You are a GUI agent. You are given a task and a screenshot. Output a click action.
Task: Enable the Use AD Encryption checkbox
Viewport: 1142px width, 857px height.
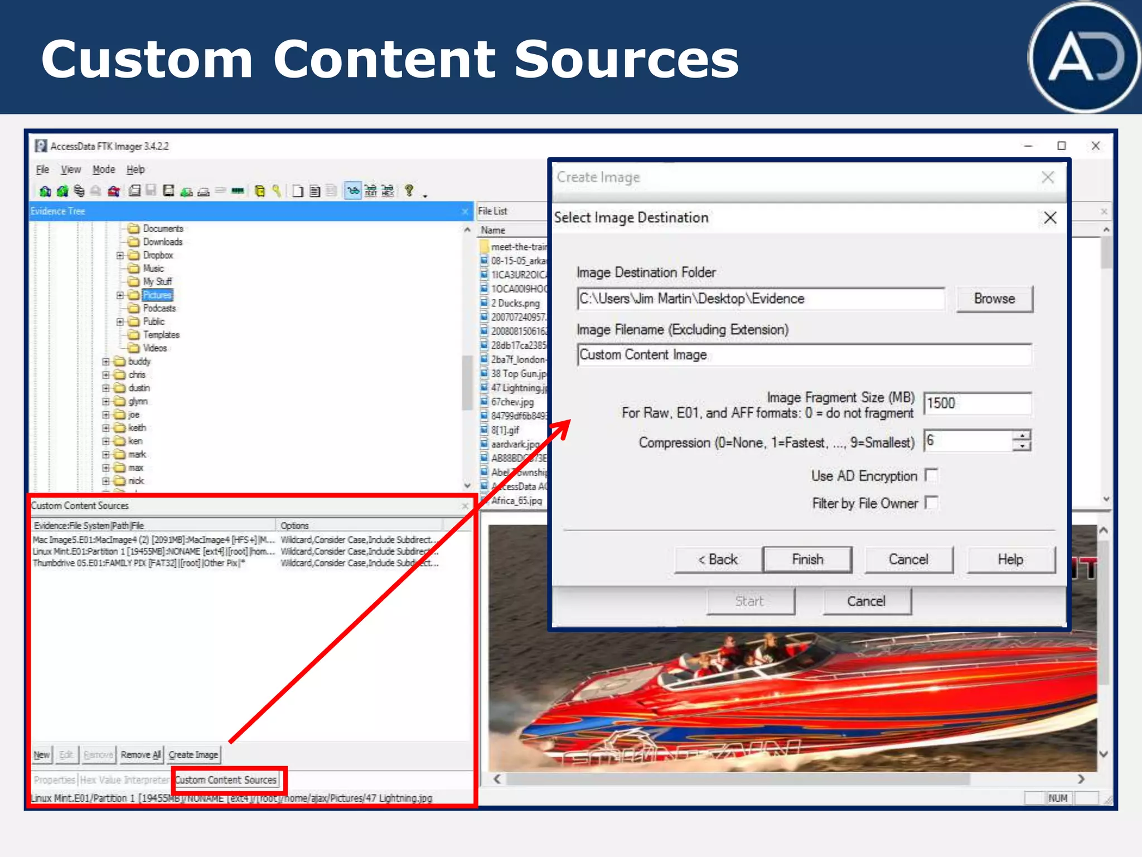tap(931, 475)
